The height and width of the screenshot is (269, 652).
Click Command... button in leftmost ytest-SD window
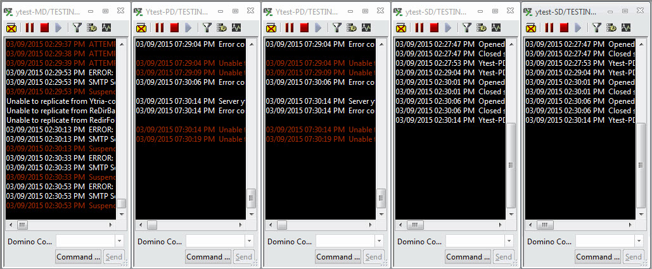coord(468,256)
